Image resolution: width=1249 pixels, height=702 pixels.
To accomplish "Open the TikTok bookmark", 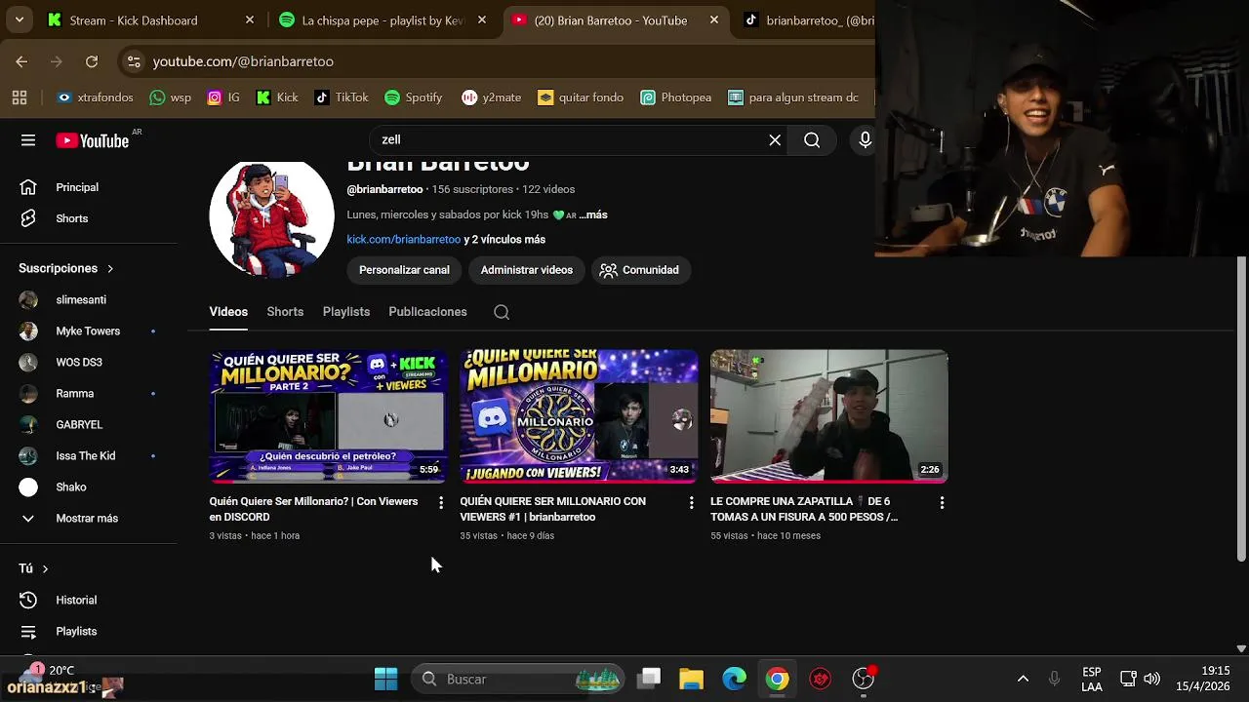I will pos(342,97).
